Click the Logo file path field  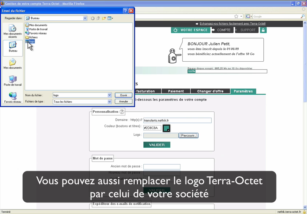point(161,136)
